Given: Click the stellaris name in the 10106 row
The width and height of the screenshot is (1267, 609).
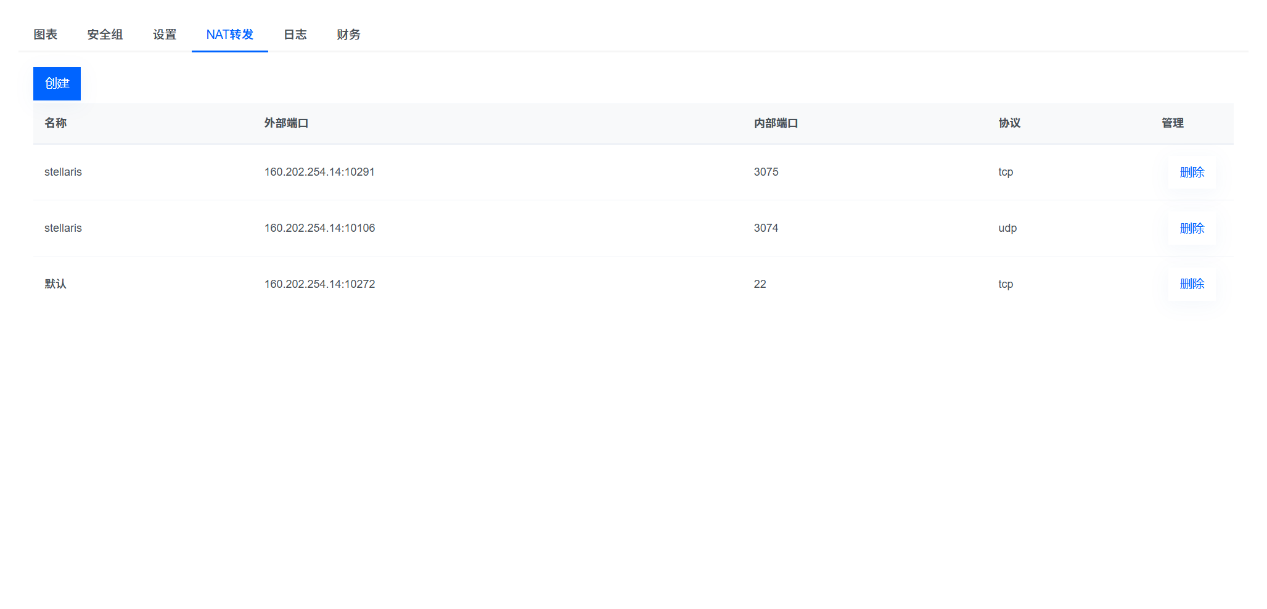Looking at the screenshot, I should tap(63, 228).
